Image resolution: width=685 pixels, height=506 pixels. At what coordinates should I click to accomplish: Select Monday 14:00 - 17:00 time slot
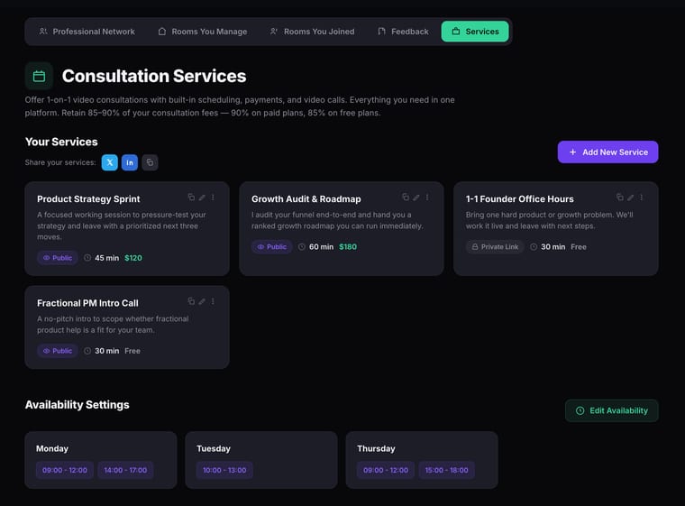[125, 470]
